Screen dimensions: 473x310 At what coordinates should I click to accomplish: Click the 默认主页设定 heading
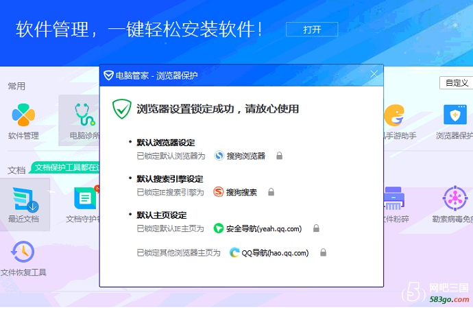[161, 215]
